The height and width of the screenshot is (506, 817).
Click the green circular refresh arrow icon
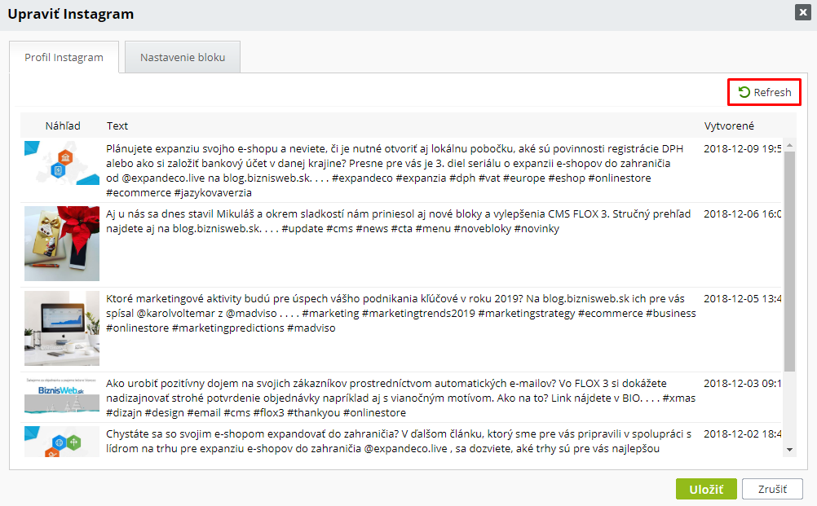744,92
